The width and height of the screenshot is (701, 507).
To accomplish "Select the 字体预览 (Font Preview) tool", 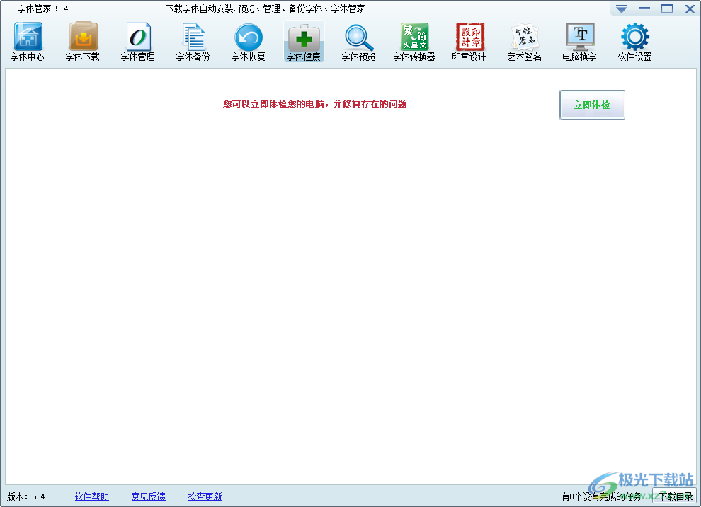I will coord(358,41).
